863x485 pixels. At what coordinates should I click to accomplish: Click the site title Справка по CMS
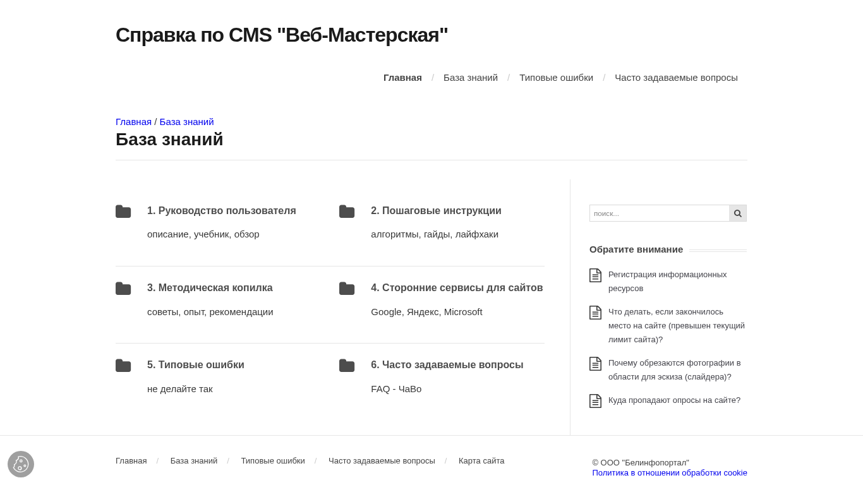pos(282,35)
